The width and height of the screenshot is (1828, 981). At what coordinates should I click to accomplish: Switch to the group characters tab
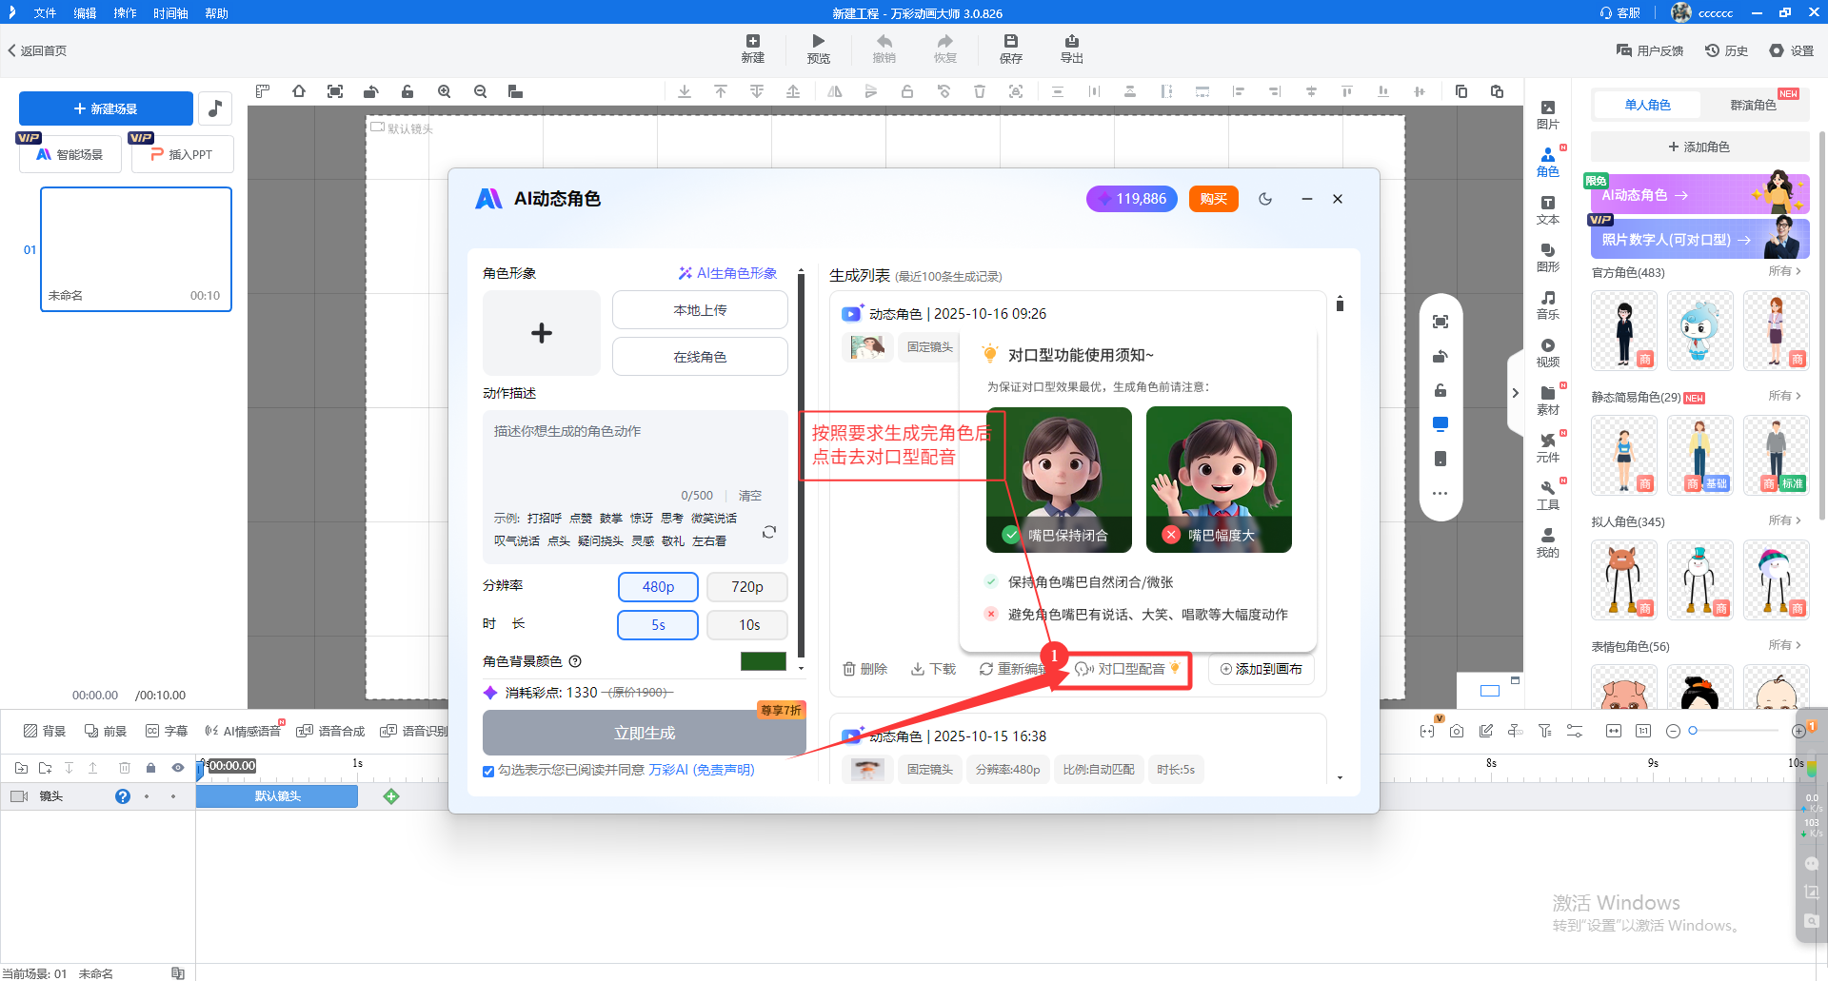click(1753, 105)
